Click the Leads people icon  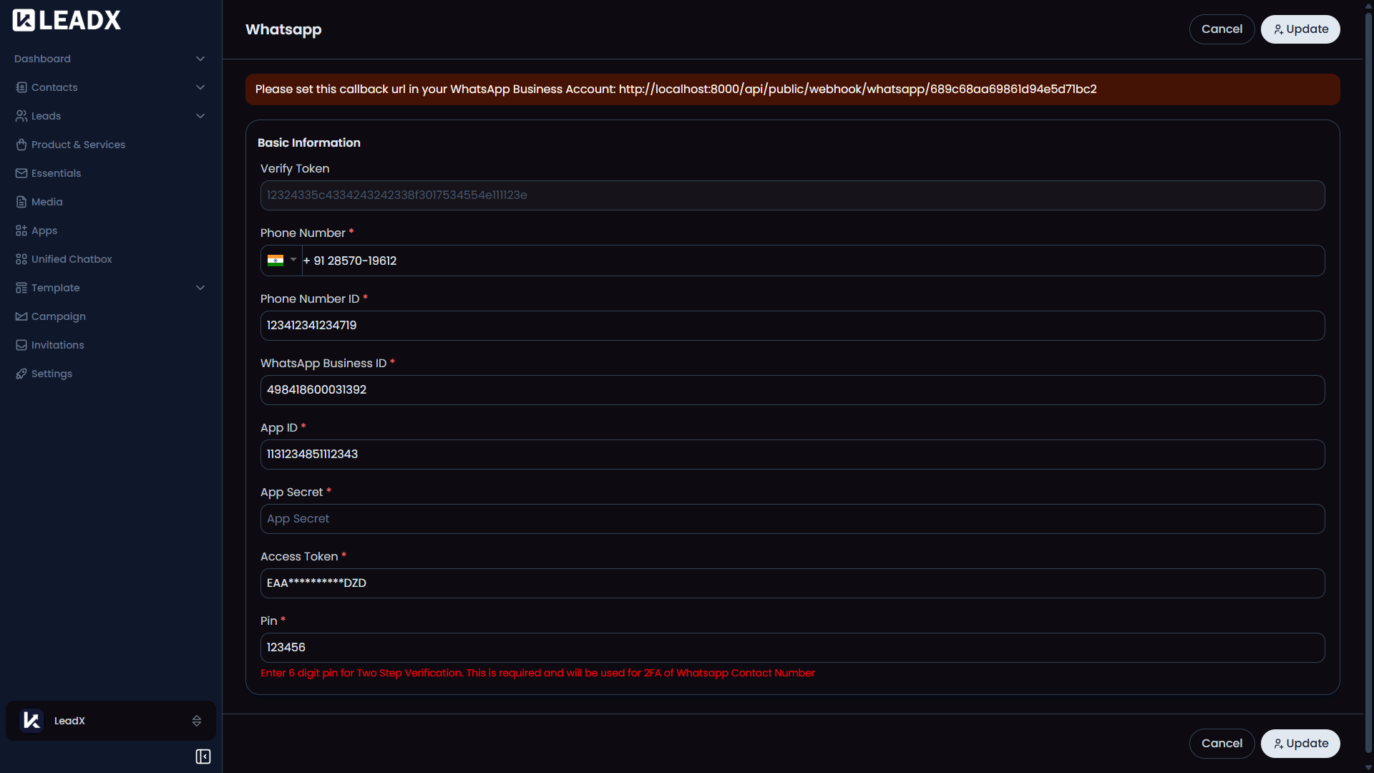point(21,116)
